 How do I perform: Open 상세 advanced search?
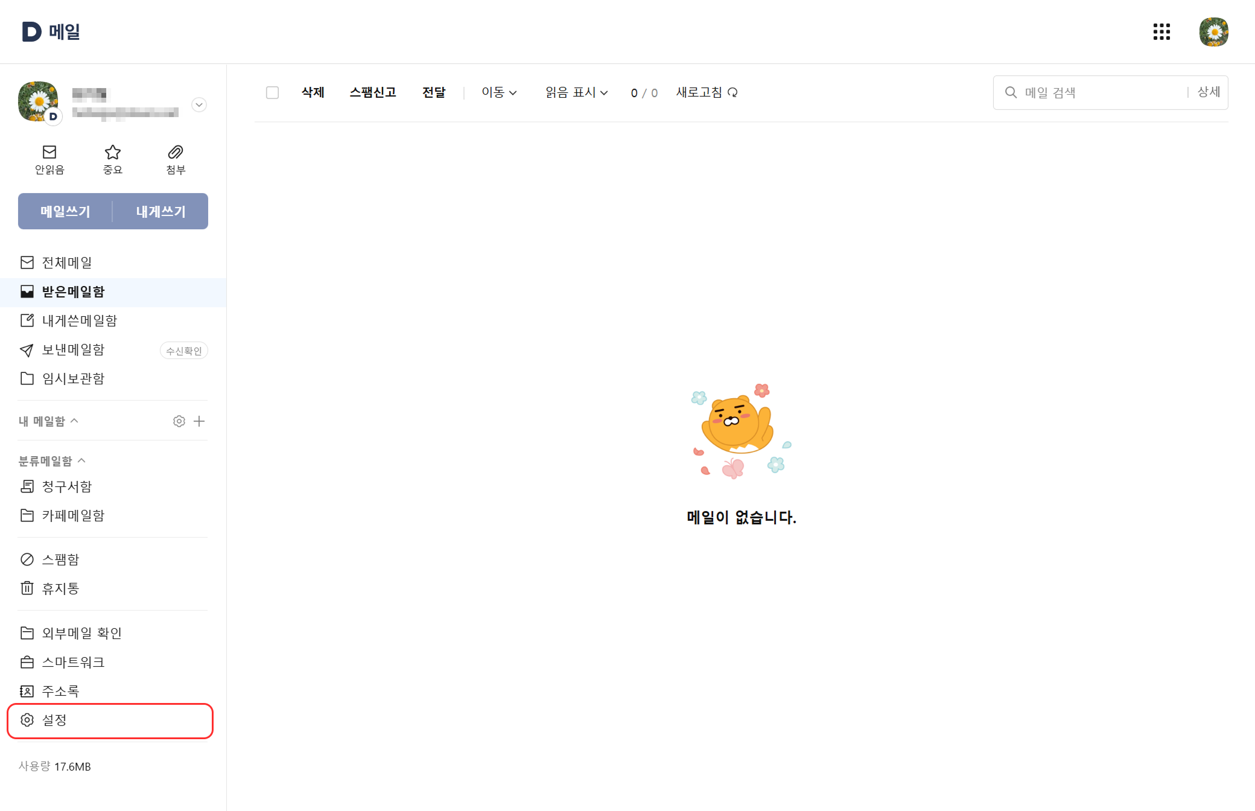pyautogui.click(x=1209, y=92)
